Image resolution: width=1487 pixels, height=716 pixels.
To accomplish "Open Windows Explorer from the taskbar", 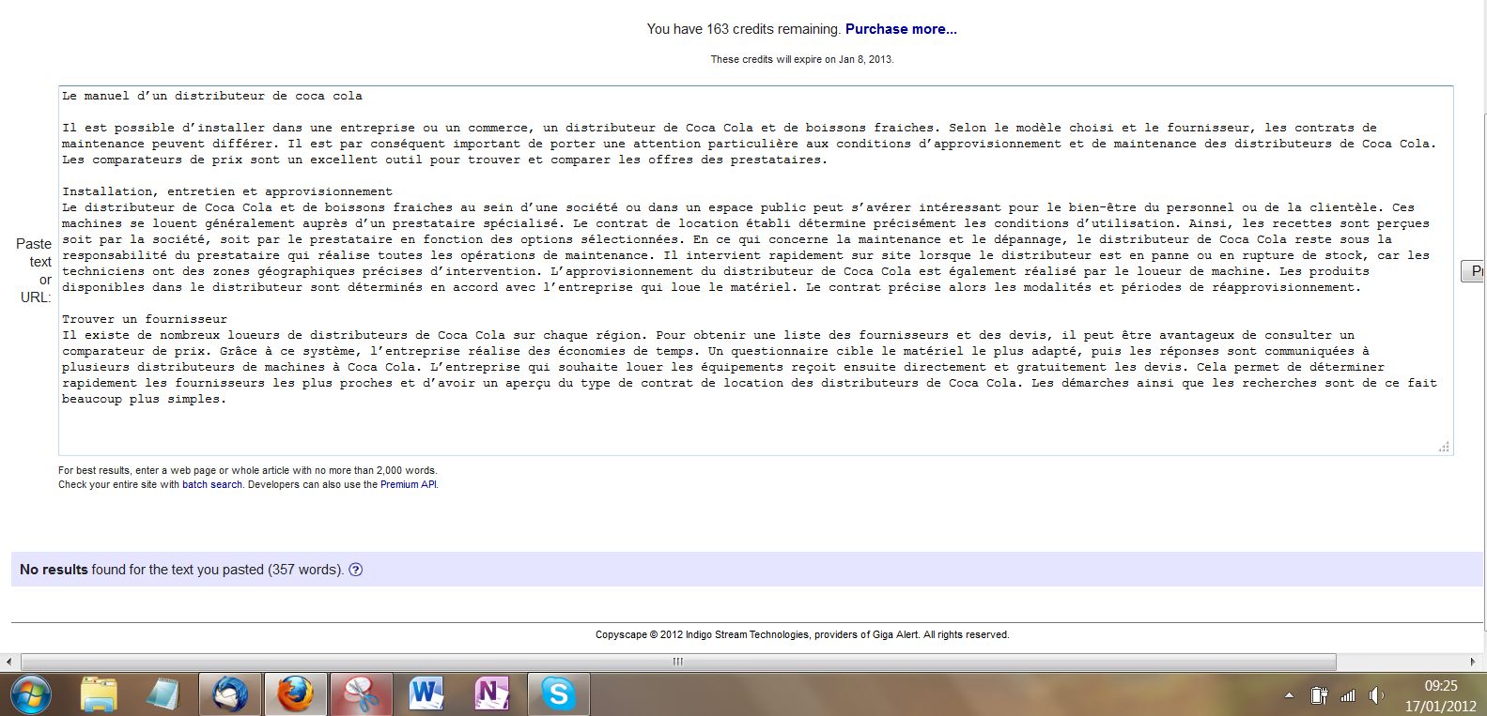I will [x=99, y=695].
